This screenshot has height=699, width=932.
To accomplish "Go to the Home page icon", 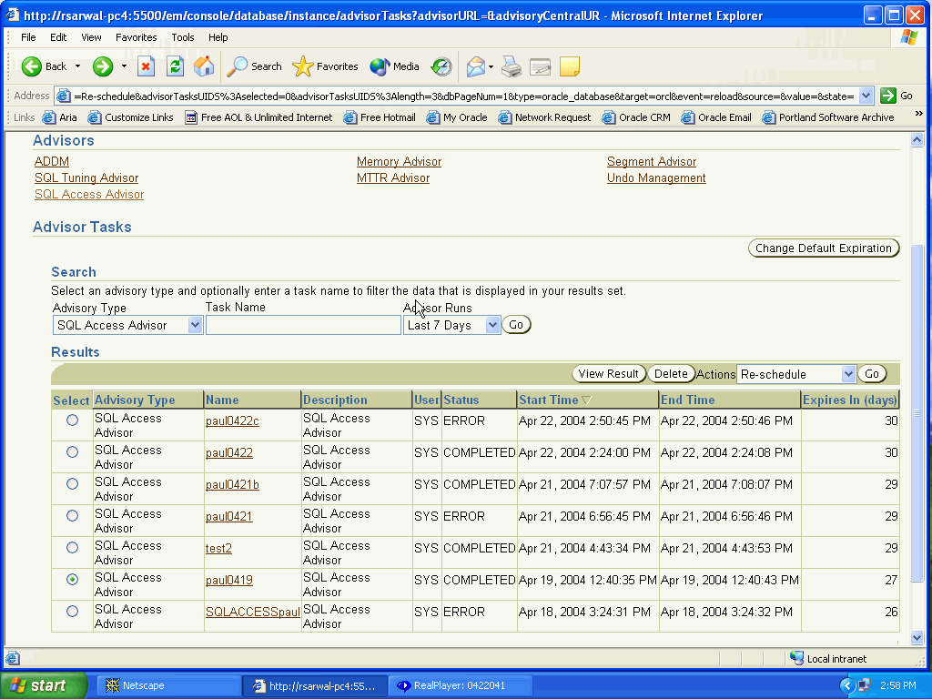I will coord(204,66).
